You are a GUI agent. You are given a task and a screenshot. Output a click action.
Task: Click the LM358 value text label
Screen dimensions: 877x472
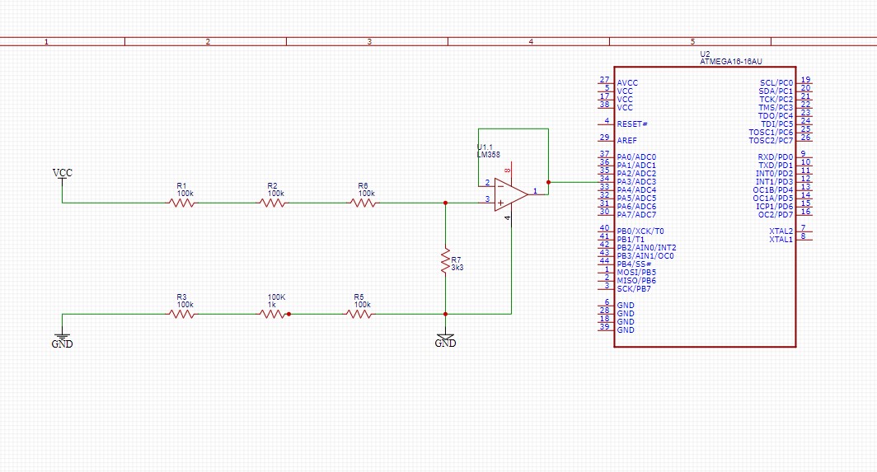[488, 154]
